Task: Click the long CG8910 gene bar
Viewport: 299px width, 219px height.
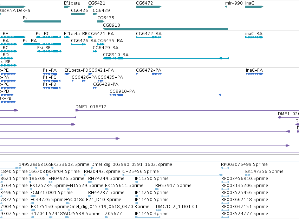Action: tap(165, 29)
